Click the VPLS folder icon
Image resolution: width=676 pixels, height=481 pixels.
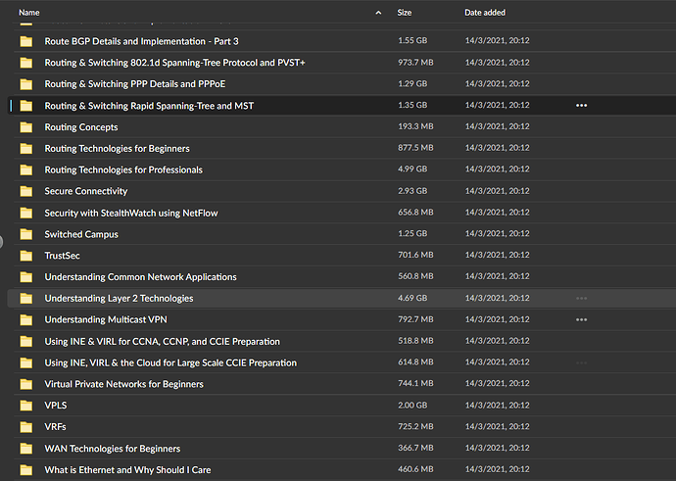26,406
